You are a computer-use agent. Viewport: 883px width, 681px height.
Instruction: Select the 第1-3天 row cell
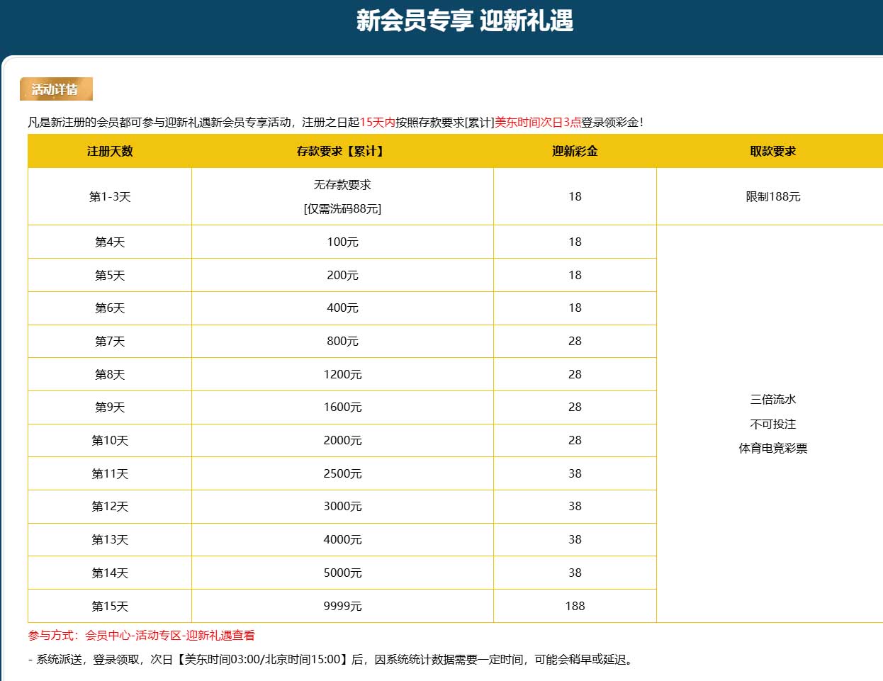(x=110, y=196)
